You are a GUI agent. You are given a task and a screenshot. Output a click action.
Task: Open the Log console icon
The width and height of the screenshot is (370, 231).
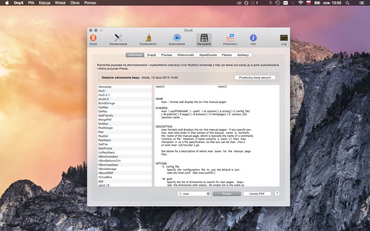[284, 40]
